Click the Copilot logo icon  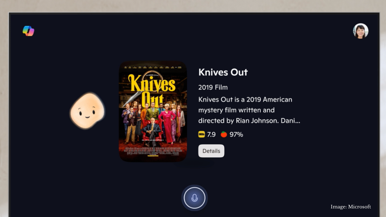(28, 31)
